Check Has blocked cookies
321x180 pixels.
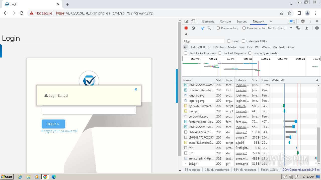[x=186, y=53]
